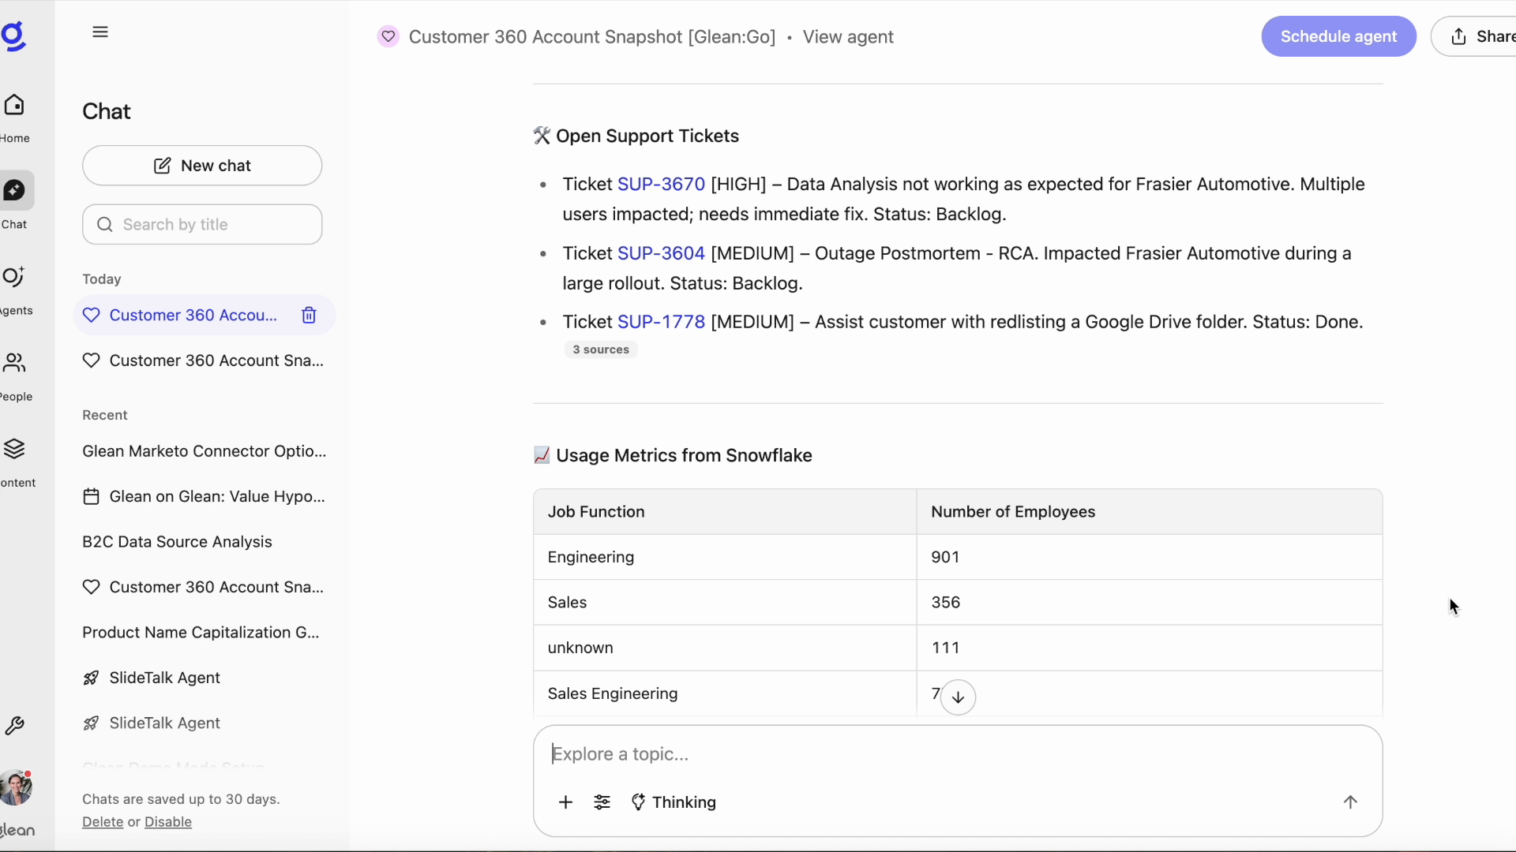1516x852 pixels.
Task: Attach content using the plus icon in chat input
Action: point(566,802)
